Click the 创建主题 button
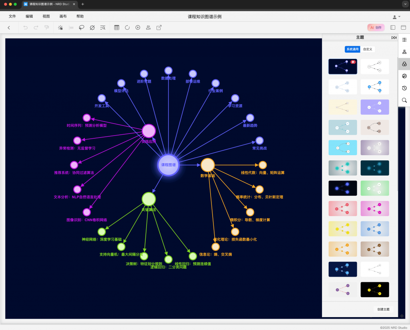410x330 pixels. tap(383, 310)
